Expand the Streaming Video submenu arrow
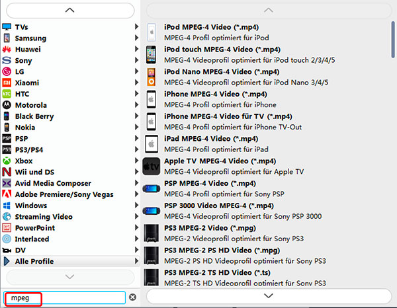This screenshot has height=308, width=397. [x=136, y=216]
